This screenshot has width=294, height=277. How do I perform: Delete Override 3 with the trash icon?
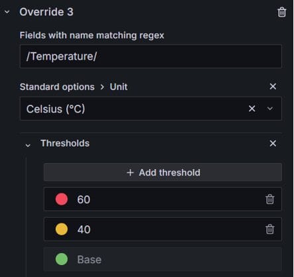281,12
